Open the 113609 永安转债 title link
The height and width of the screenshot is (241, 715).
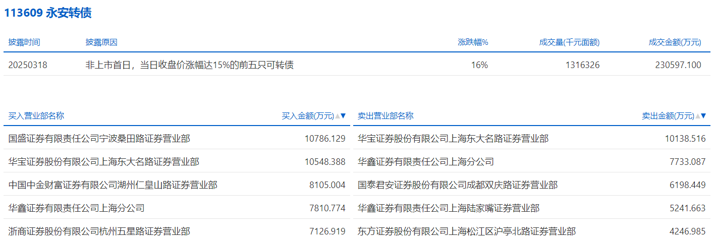(48, 13)
